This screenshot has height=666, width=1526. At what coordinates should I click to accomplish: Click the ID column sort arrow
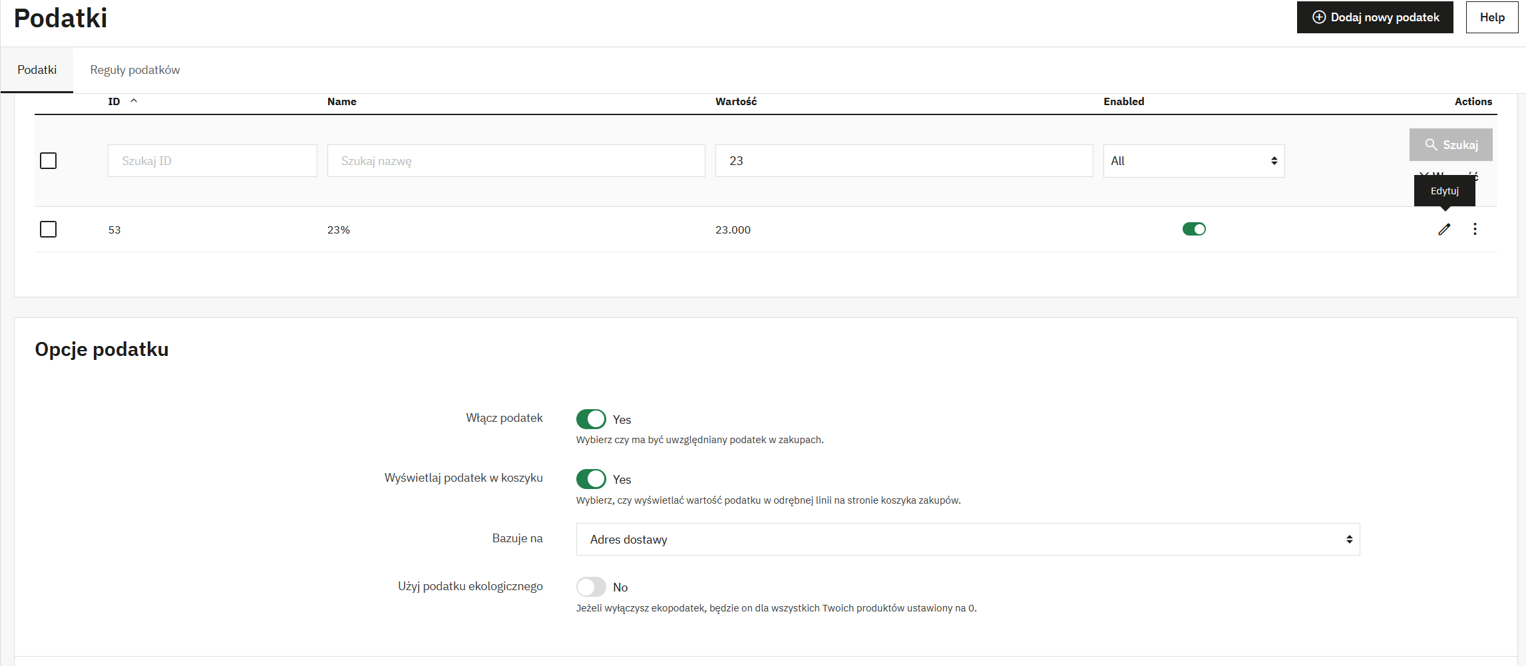coord(134,101)
